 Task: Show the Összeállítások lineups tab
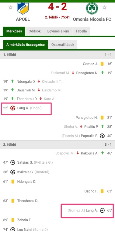pos(63,44)
